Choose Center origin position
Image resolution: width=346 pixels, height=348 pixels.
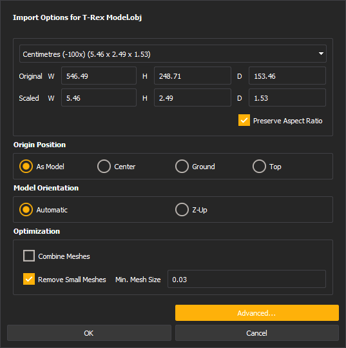click(x=104, y=166)
